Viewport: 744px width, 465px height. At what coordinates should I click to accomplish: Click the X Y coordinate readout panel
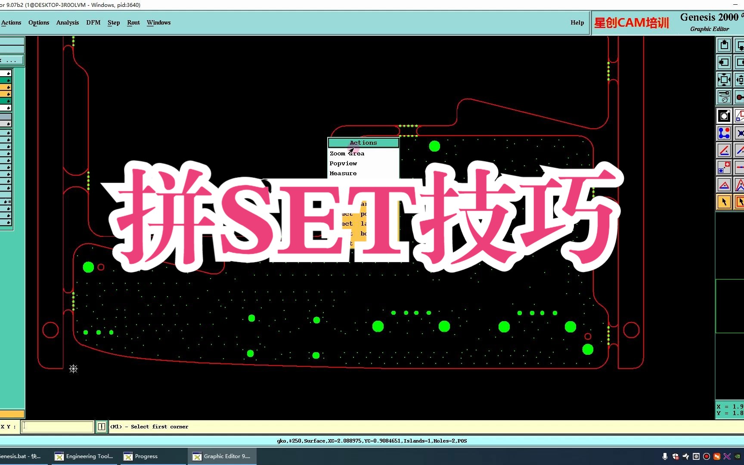click(730, 409)
